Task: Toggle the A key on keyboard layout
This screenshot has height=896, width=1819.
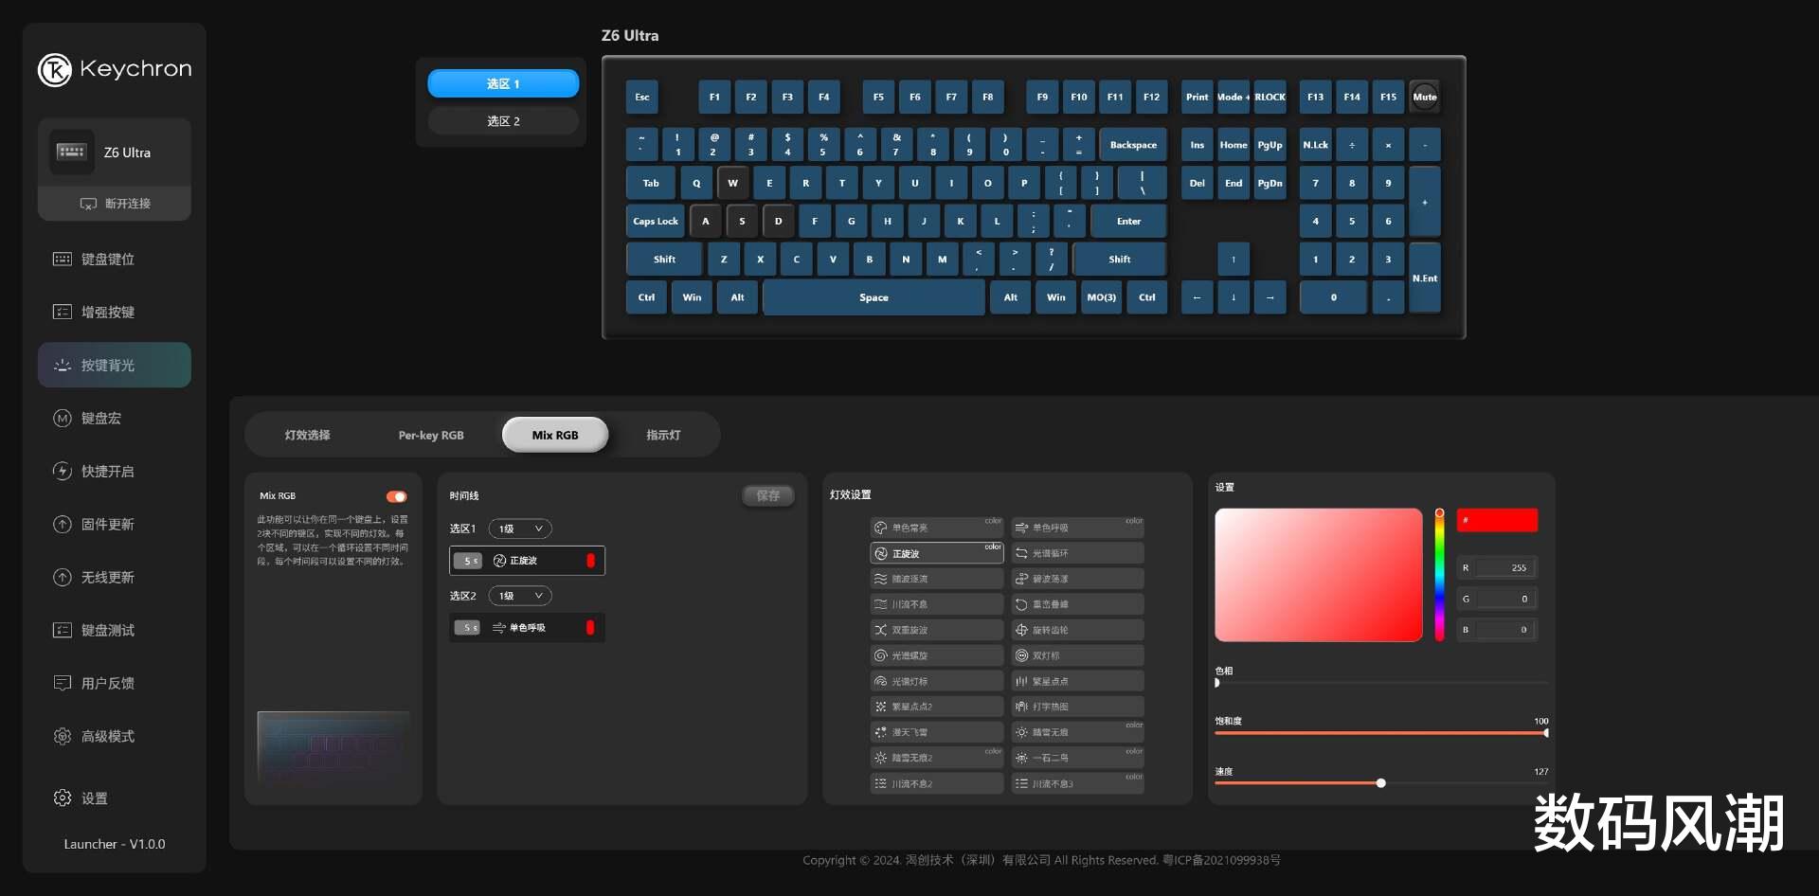Action: pyautogui.click(x=705, y=221)
